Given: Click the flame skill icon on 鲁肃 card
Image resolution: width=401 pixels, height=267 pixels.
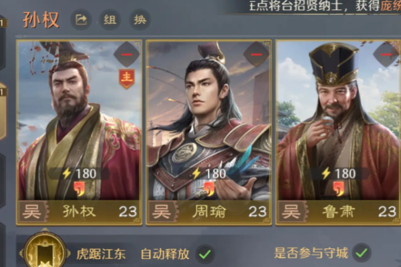Looking at the screenshot, I should pyautogui.click(x=340, y=188).
